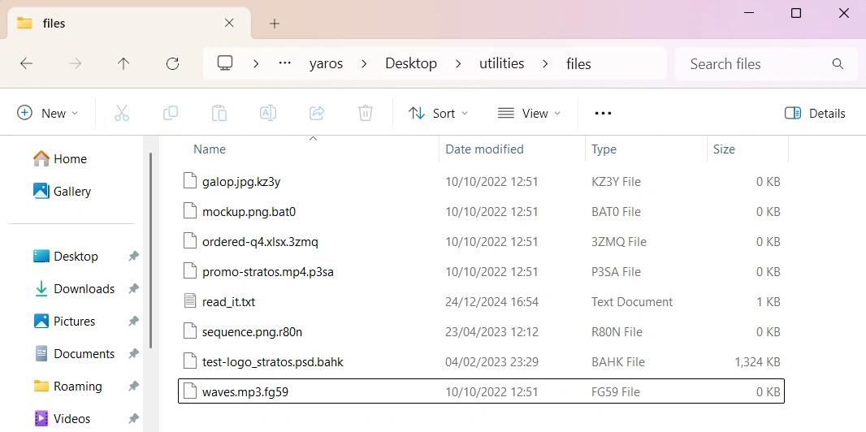Image resolution: width=866 pixels, height=432 pixels.
Task: Click the pin icon next to Downloads
Action: [x=133, y=289]
